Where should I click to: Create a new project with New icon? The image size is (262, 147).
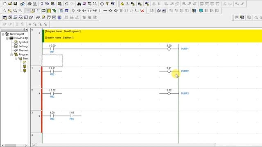(5, 4)
